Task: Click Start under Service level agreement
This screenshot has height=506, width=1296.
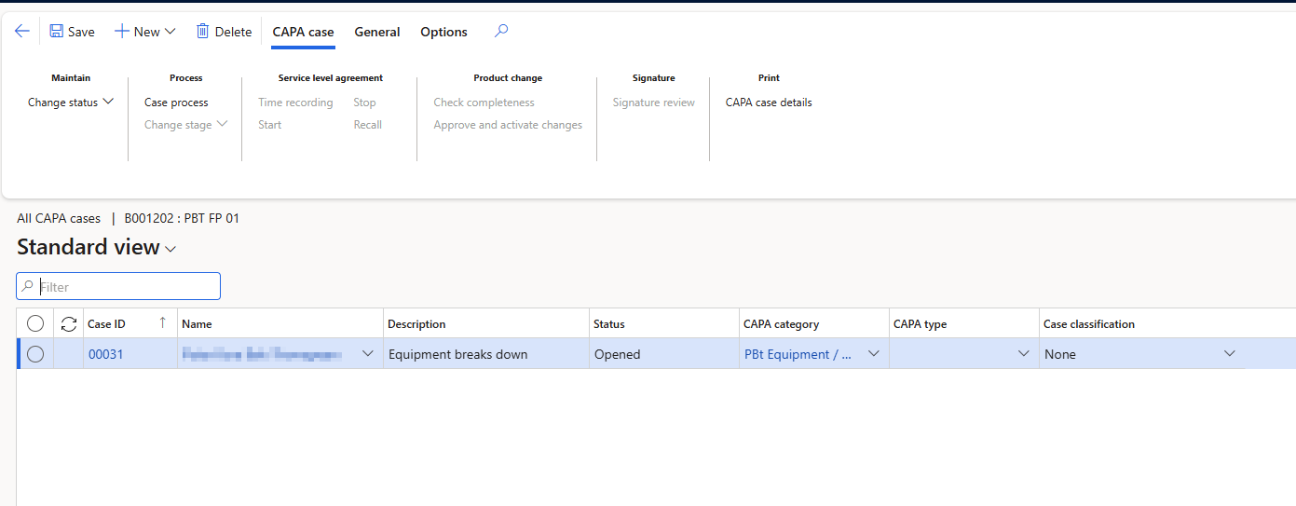Action: click(x=270, y=125)
